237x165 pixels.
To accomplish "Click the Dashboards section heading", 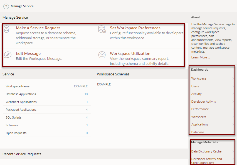I will coord(199,70).
